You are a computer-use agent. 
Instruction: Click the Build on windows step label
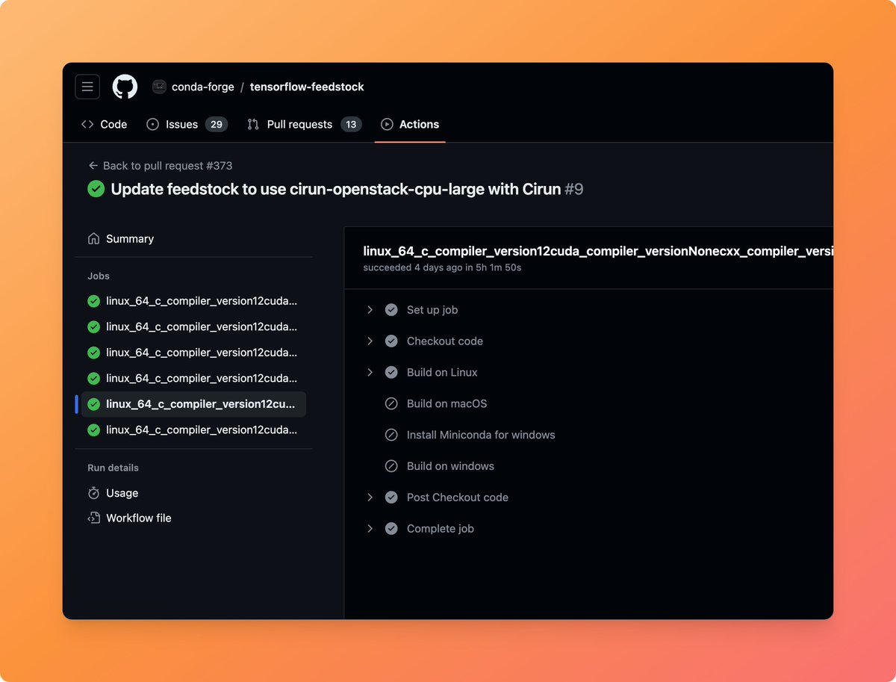pos(450,466)
